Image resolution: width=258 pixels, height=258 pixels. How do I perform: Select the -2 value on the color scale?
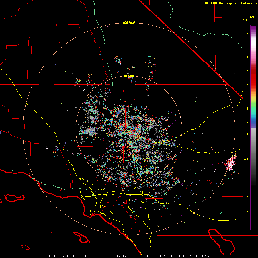pyautogui.click(x=246, y=147)
